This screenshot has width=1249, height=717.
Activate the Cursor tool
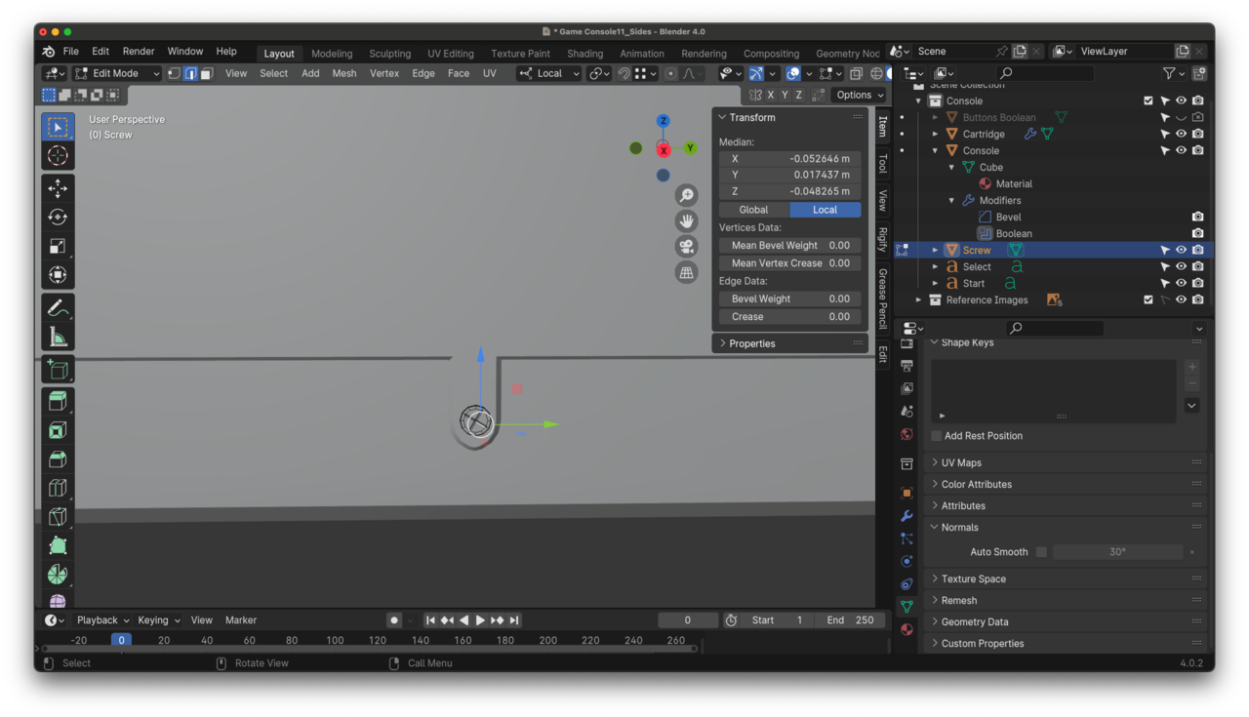[x=58, y=156]
